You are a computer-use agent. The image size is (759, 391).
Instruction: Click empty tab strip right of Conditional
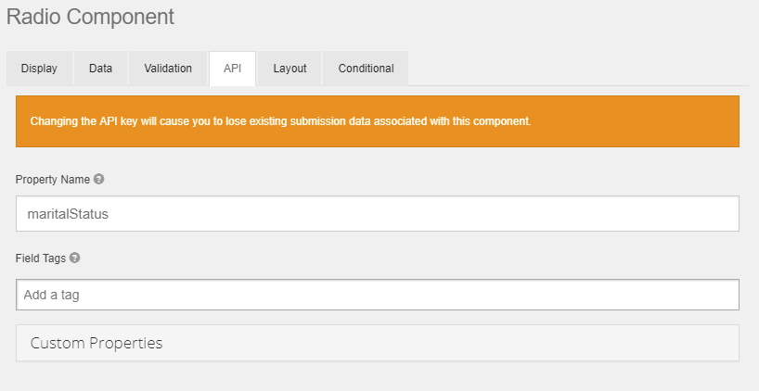pos(575,69)
